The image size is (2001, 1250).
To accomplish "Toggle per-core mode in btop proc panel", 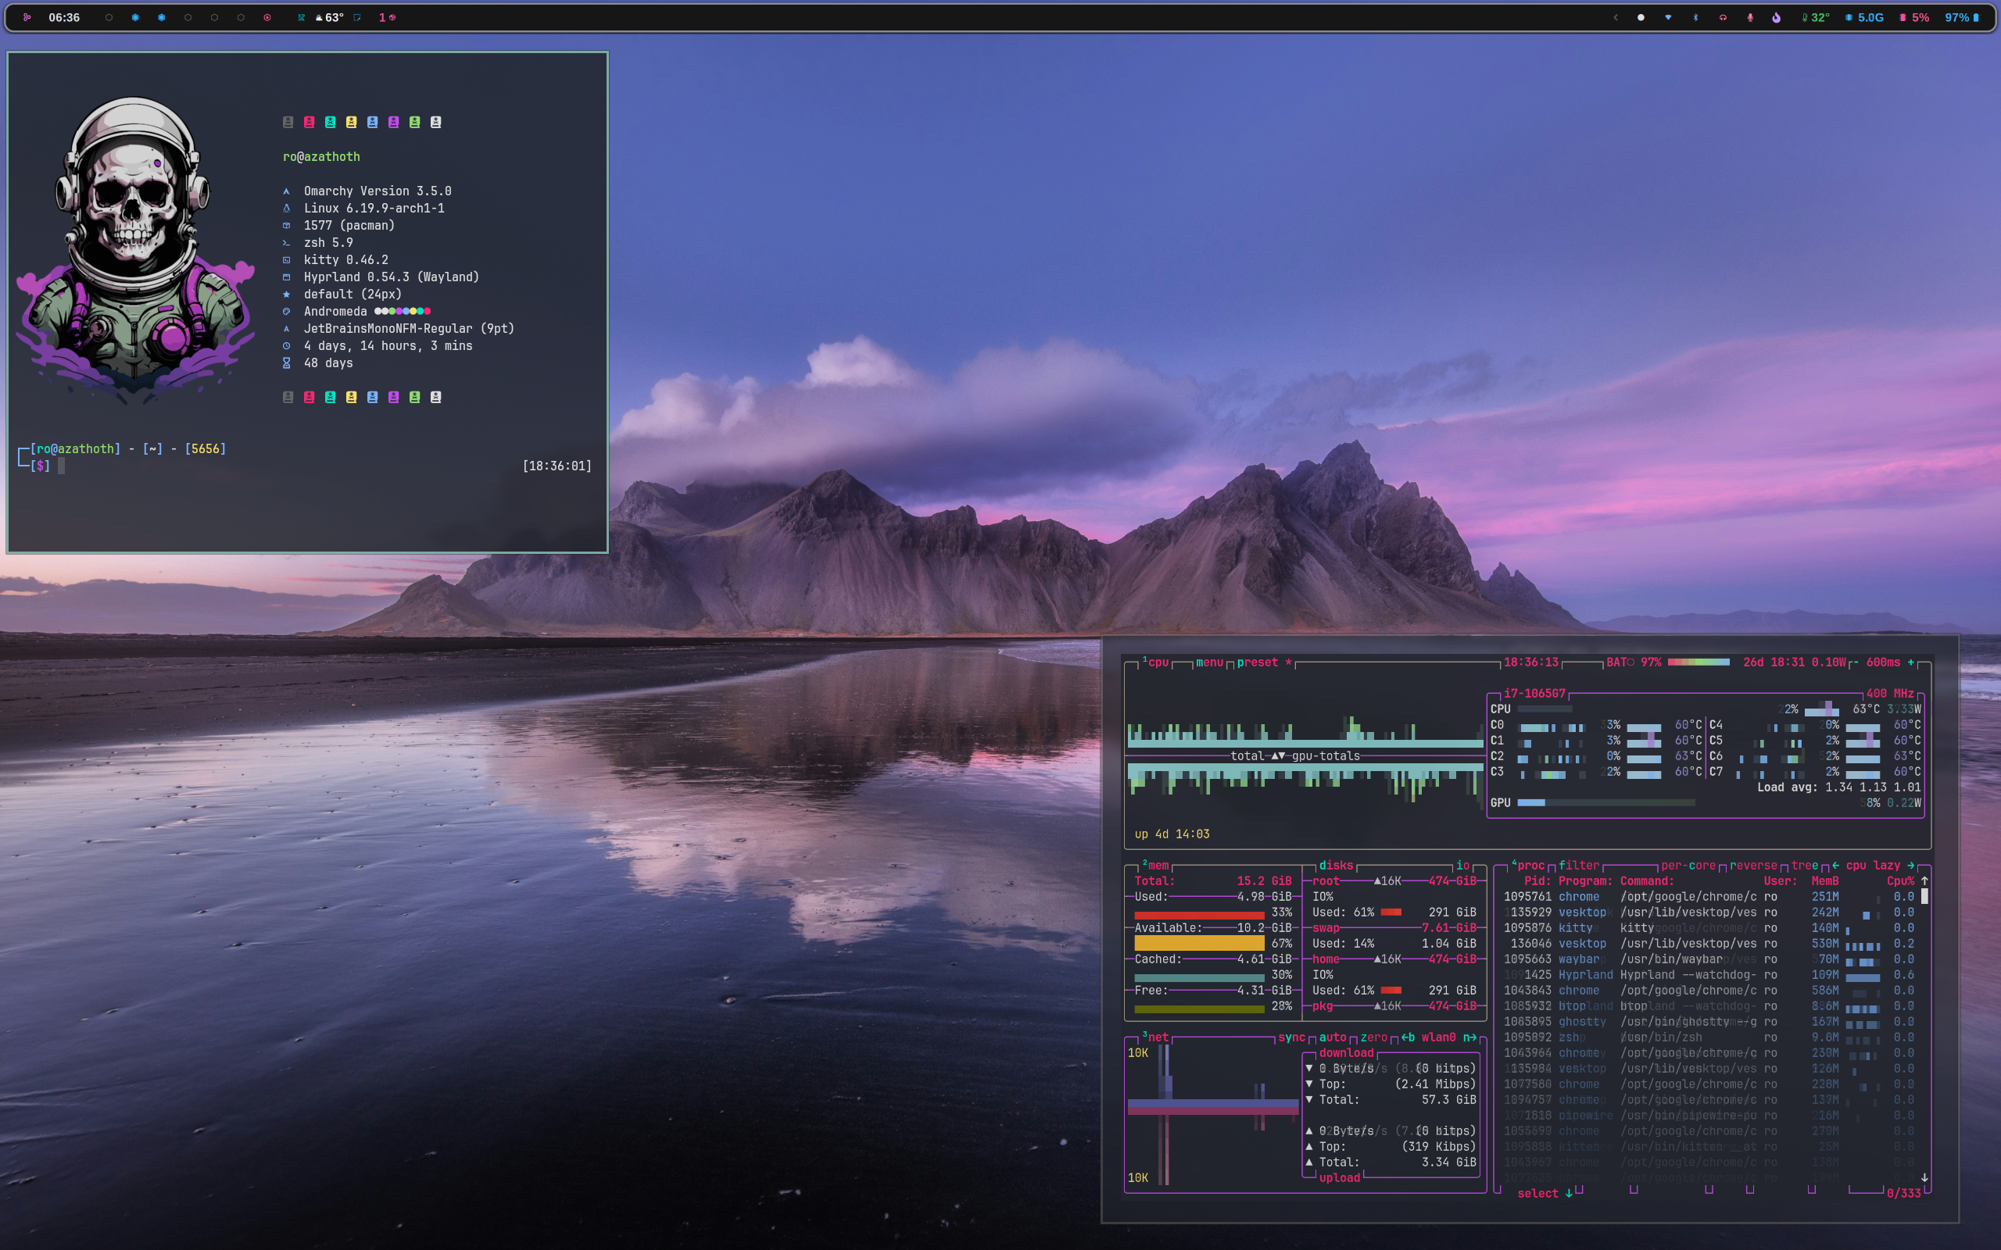I will [x=1688, y=866].
